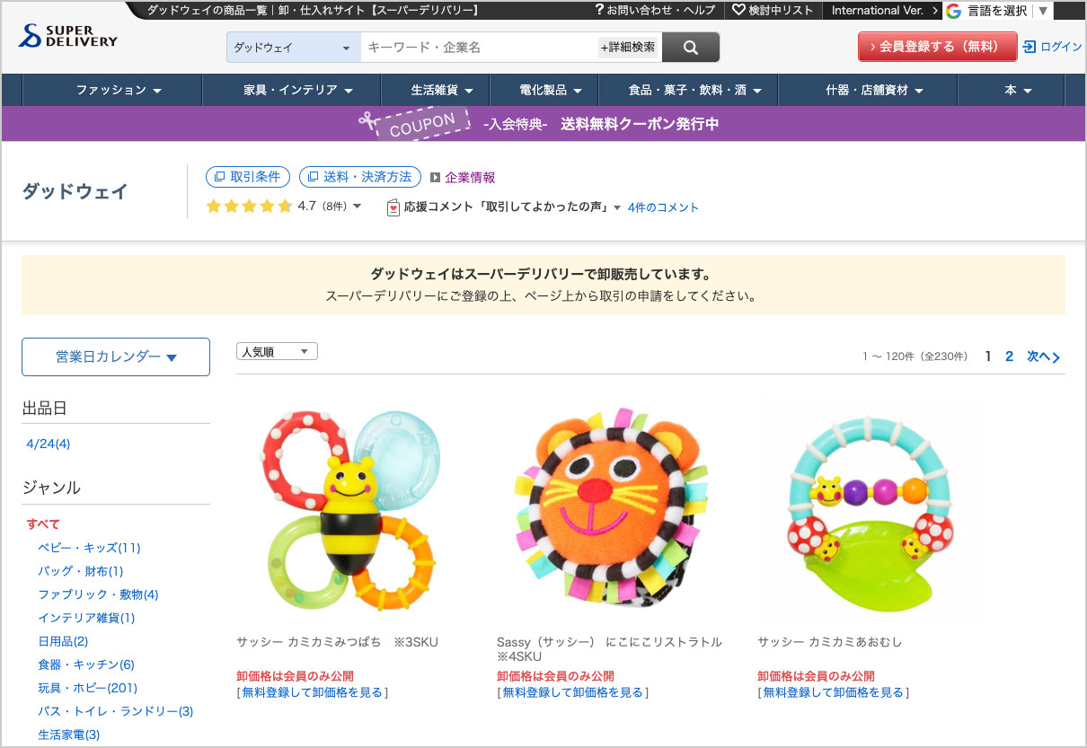Filter genre by ベビー・キッズ(11)
Screen dimensions: 1087x748
(x=89, y=548)
